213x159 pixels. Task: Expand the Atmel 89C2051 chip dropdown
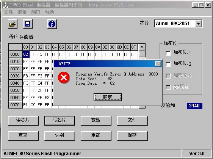[198, 24]
